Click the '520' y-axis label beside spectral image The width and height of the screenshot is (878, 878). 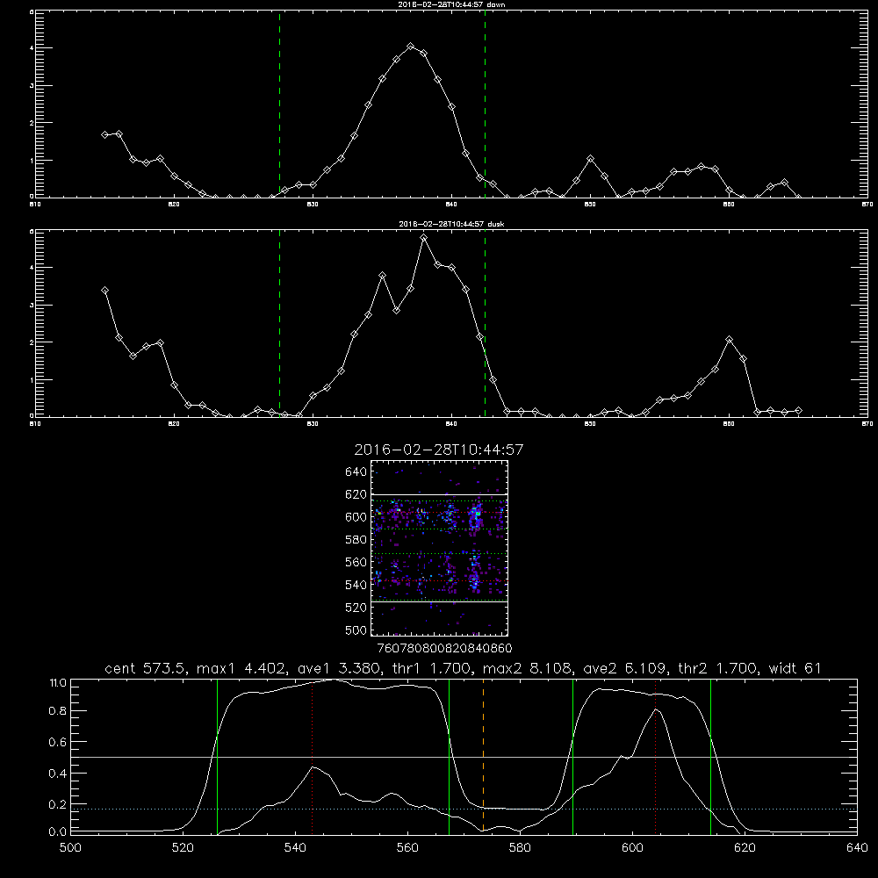click(356, 608)
